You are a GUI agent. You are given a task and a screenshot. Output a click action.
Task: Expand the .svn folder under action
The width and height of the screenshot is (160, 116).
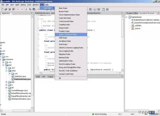pos(9,73)
